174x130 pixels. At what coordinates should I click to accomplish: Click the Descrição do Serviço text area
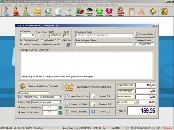(x=87, y=66)
